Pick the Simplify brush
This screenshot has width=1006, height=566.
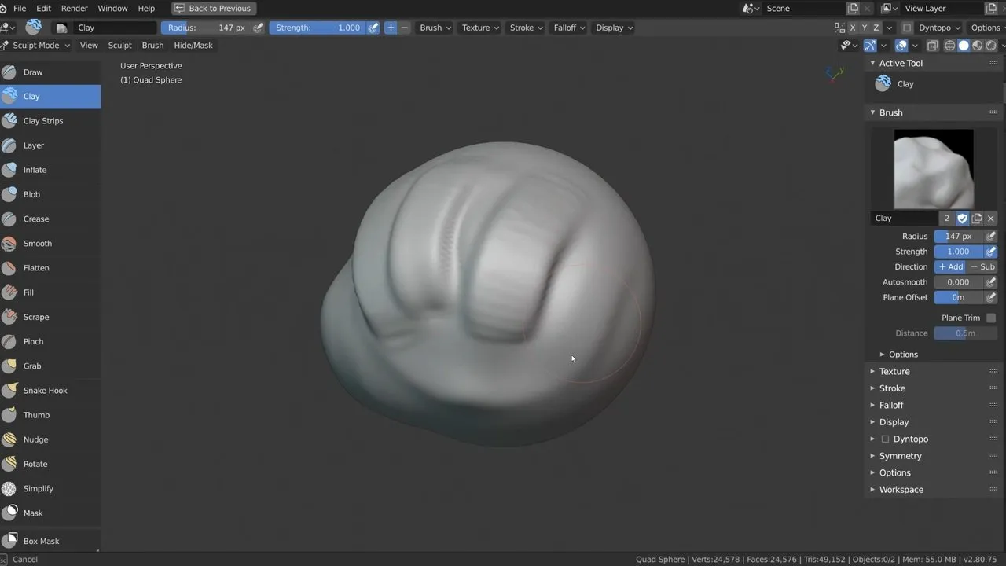click(50, 488)
